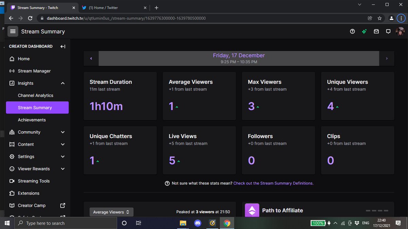Screen dimensions: 408x229
Task: Select Stream Summary in the sidebar
Action: coord(37,108)
